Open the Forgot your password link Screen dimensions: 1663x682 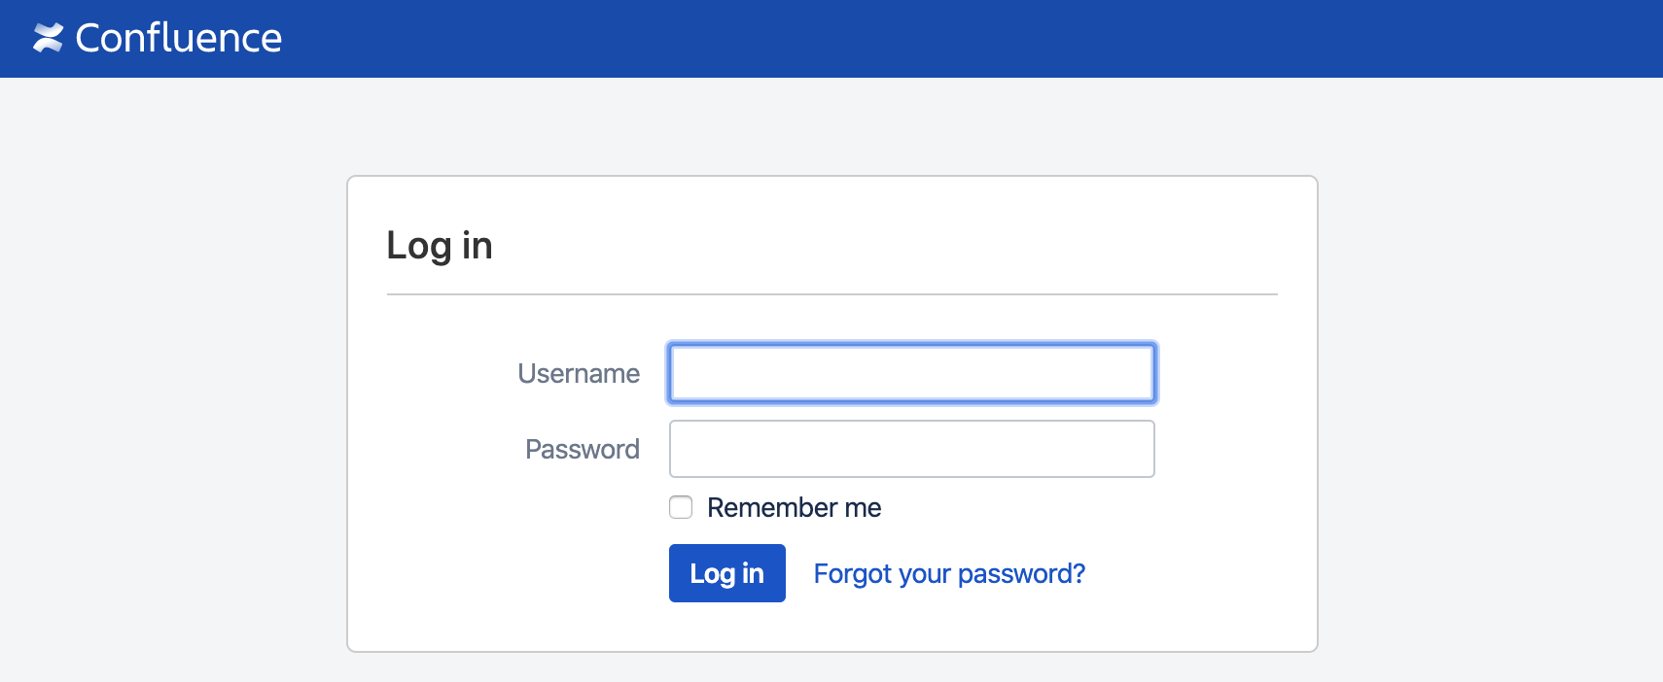949,573
